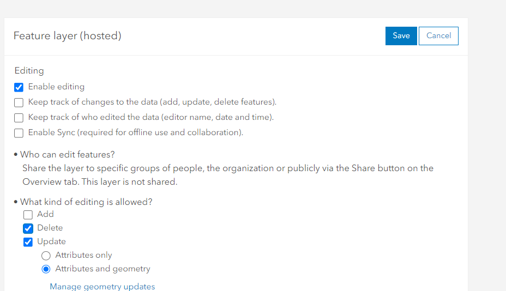Enable keep track of changes to data
This screenshot has height=291, width=506.
[x=19, y=102]
